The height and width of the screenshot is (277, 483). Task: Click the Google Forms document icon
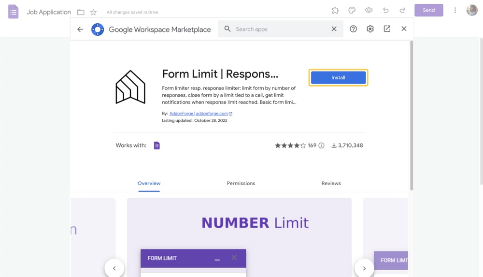click(13, 12)
